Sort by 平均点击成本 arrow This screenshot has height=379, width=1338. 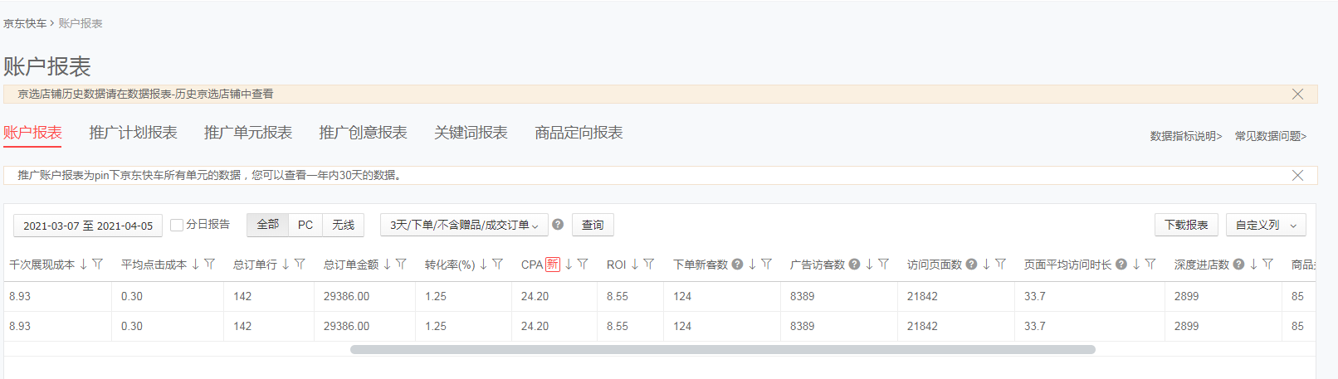[195, 265]
